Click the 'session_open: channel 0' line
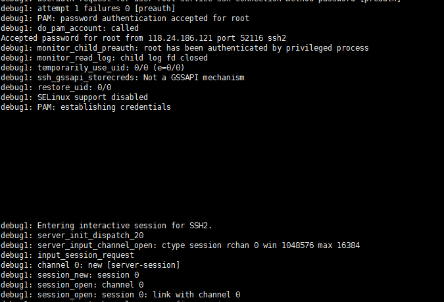This screenshot has height=302, width=444. (x=72, y=285)
